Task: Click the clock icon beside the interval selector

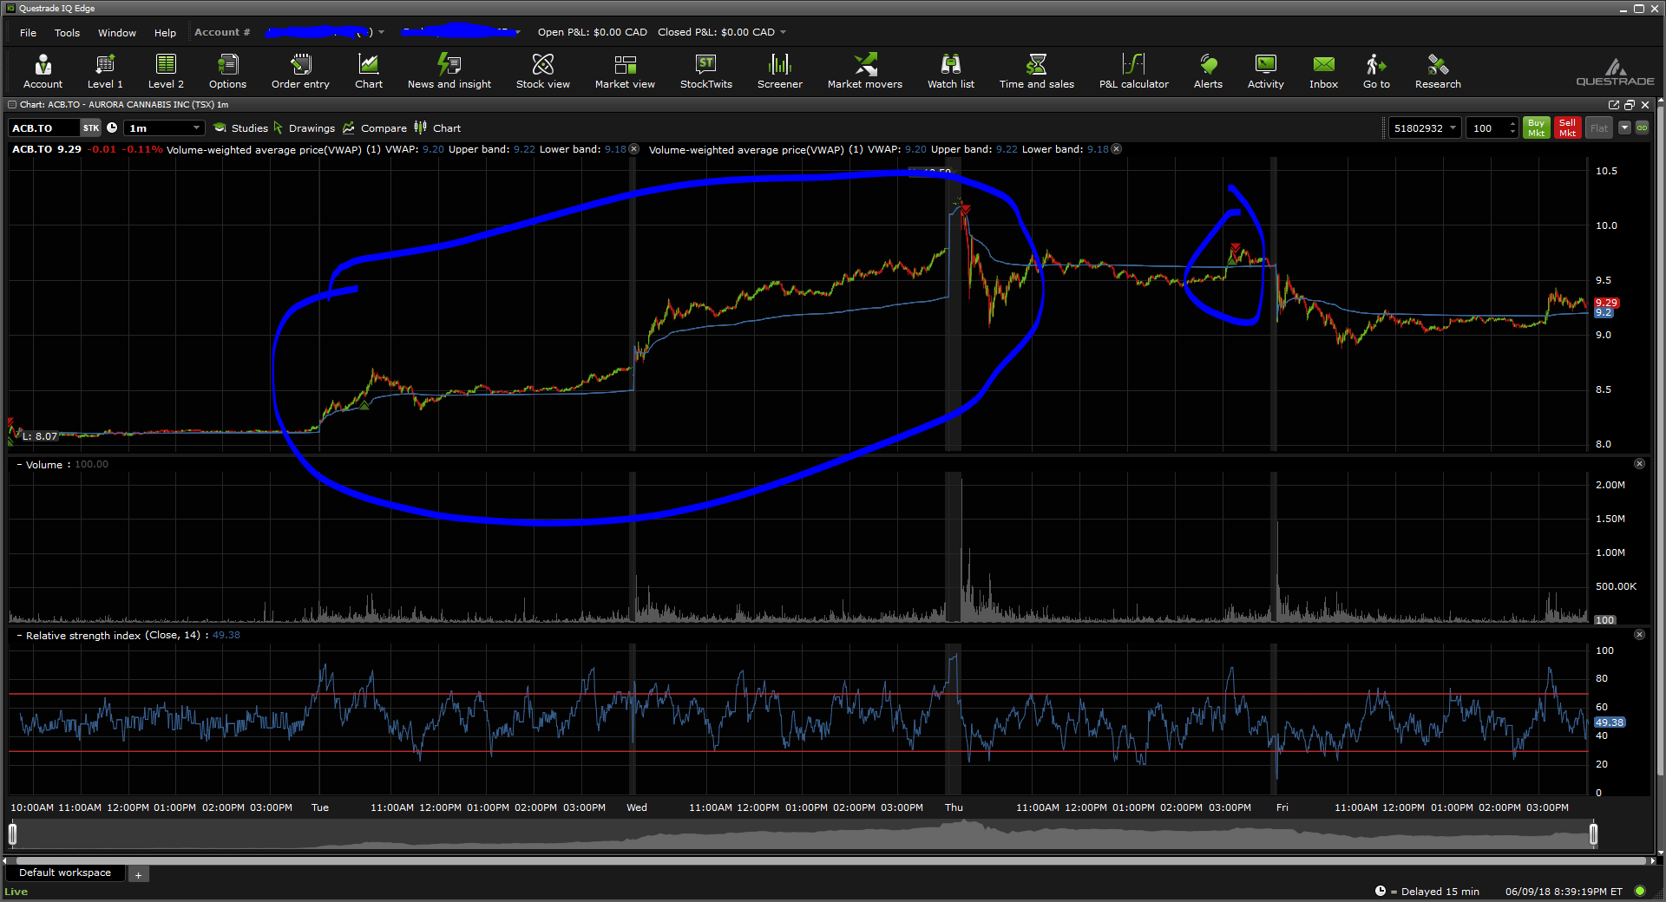Action: (x=112, y=127)
